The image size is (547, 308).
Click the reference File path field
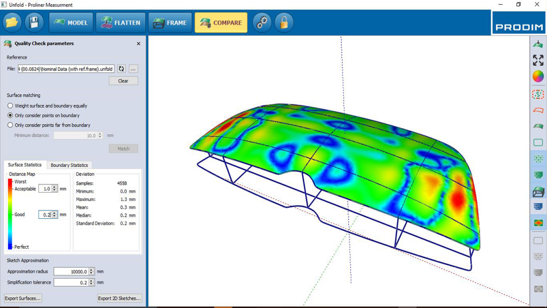pos(66,69)
